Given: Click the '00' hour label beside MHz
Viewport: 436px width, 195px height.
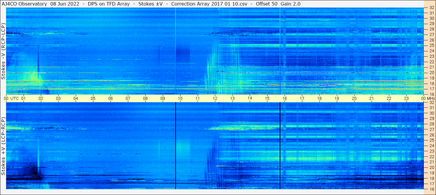Looking at the screenshot, I should point(424,98).
